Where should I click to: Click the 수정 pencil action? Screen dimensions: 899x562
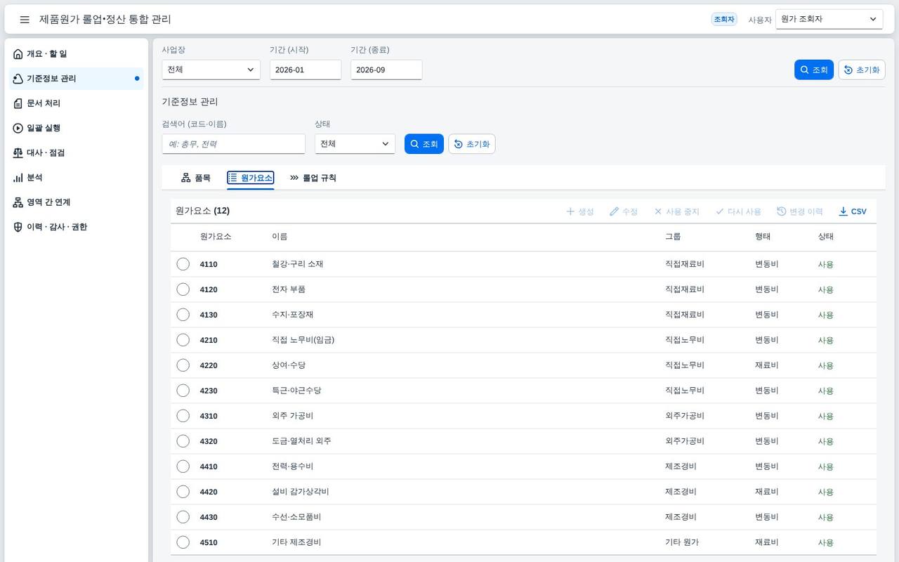pos(624,211)
